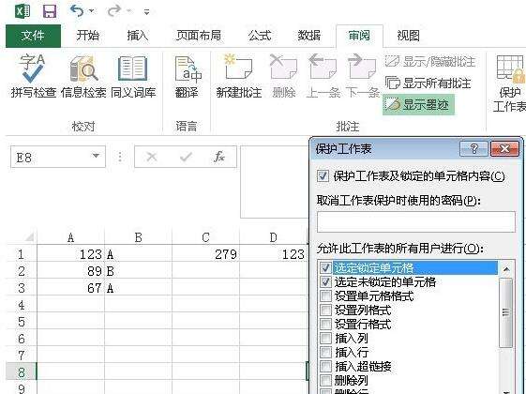The image size is (526, 394).
Task: Open 信息检索 research tool
Action: (x=83, y=76)
